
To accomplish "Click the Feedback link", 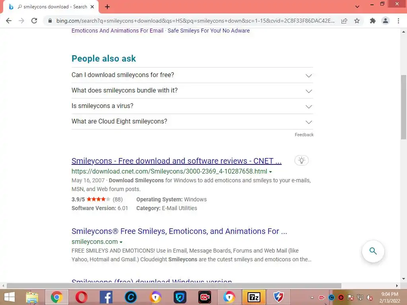I will (x=304, y=135).
